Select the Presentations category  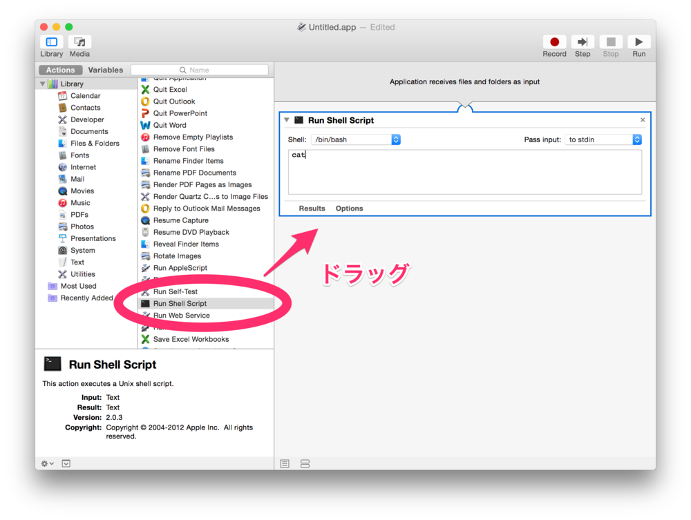coord(93,238)
